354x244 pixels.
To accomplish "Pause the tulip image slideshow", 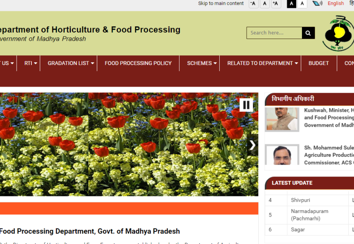I will point(246,105).
